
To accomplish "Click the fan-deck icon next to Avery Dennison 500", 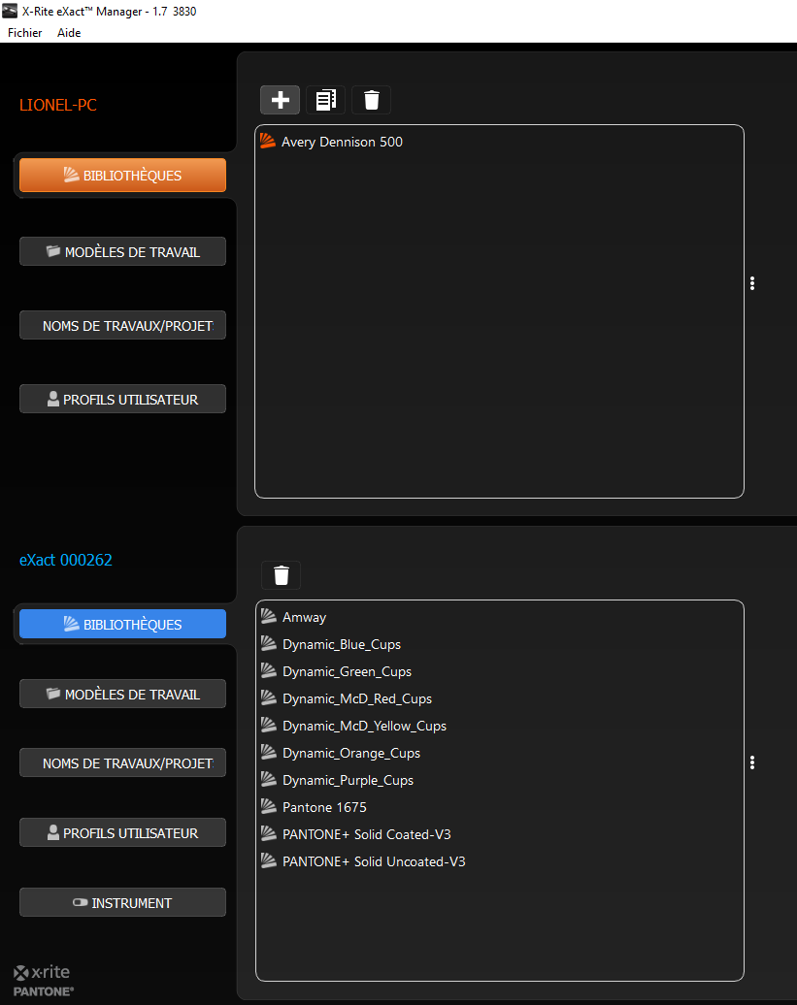I will [268, 141].
